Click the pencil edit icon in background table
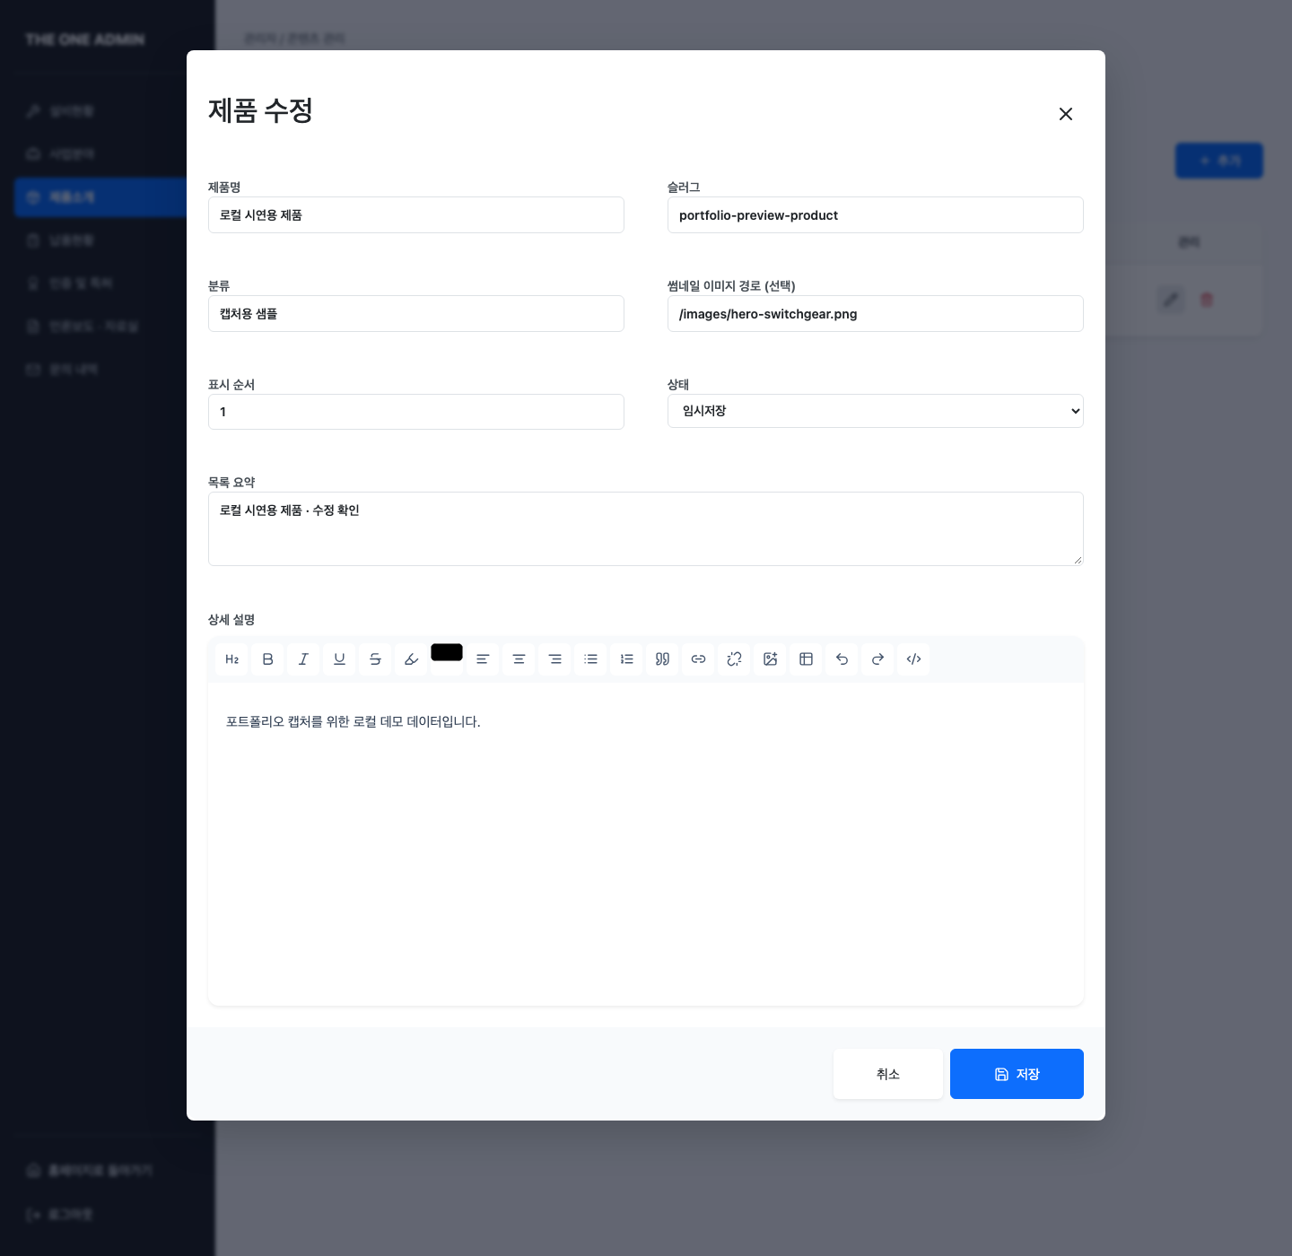1292x1256 pixels. [1171, 300]
